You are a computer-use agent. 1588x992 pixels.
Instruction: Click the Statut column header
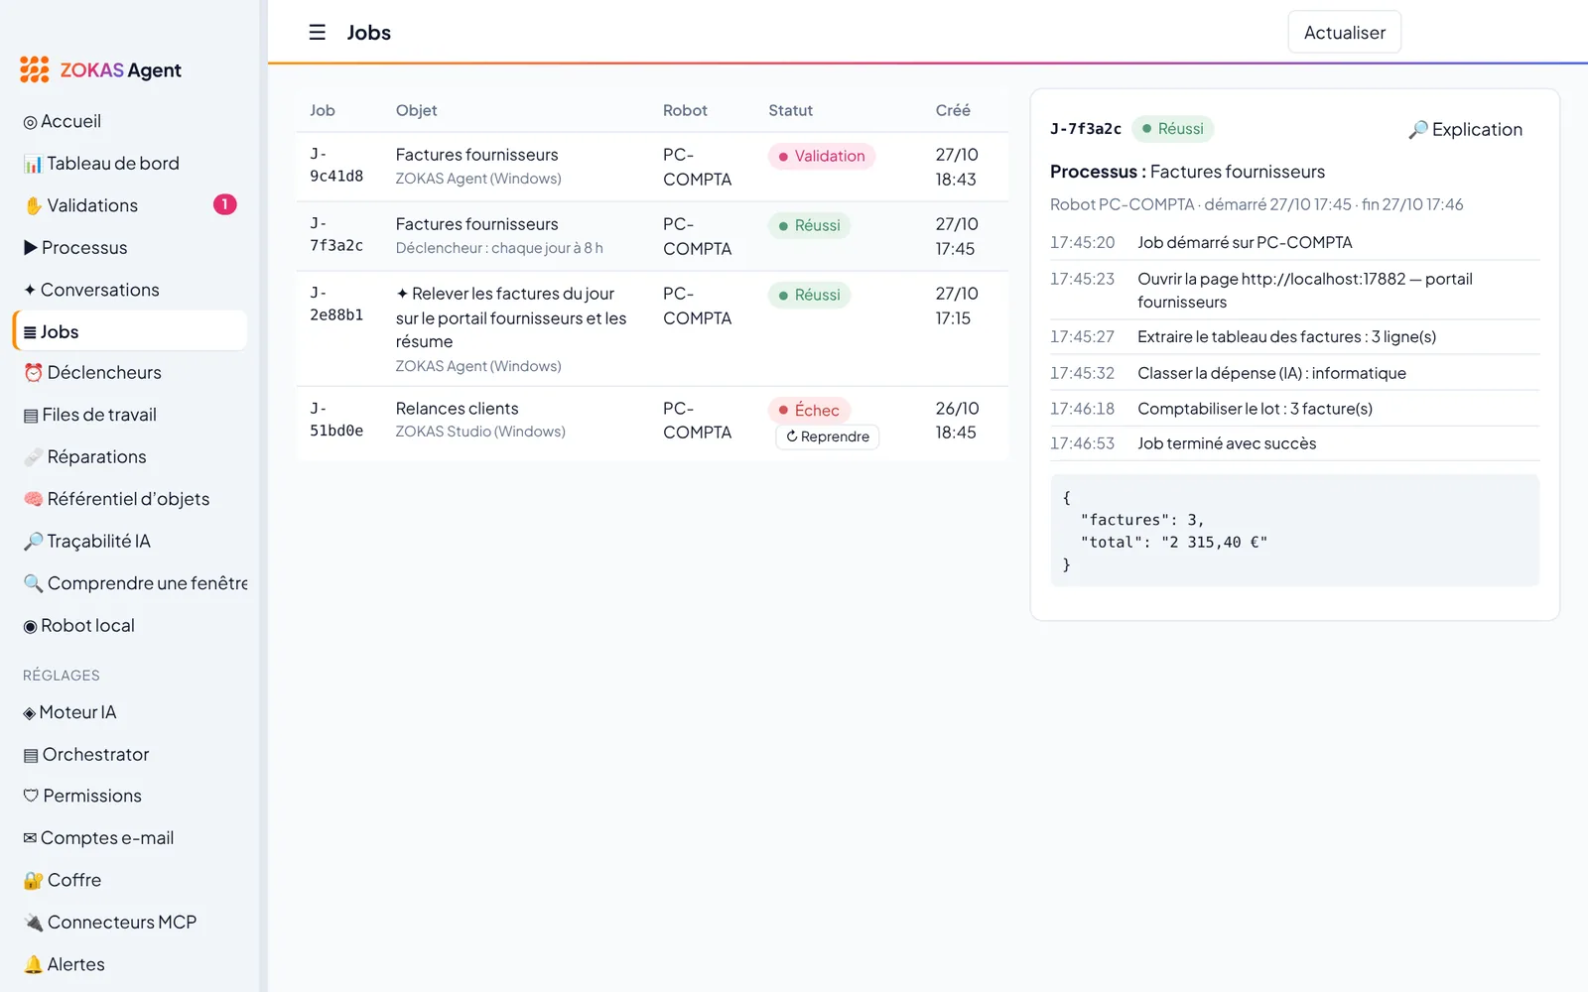pos(790,110)
